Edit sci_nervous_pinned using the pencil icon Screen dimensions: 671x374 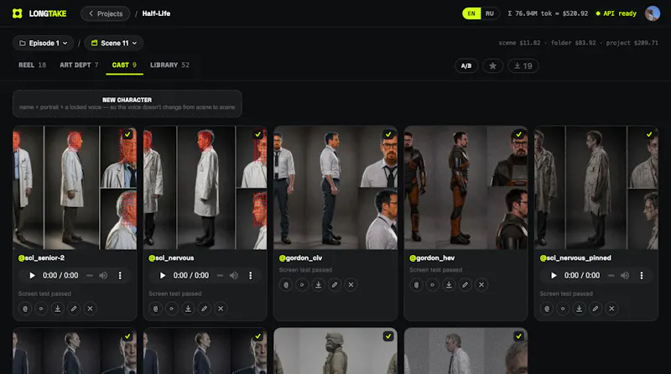pyautogui.click(x=596, y=309)
